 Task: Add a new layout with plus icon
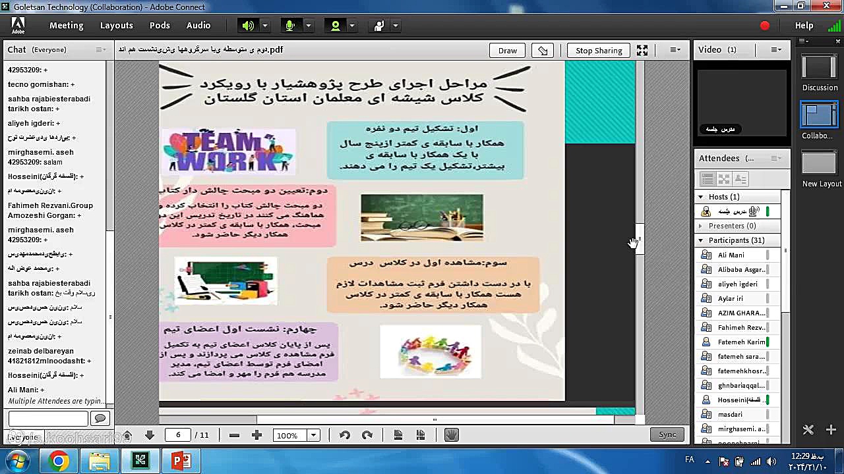[830, 430]
